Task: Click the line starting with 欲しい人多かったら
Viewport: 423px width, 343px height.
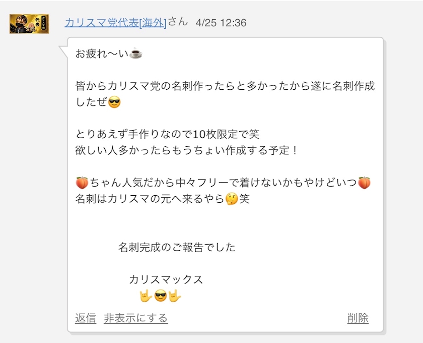Action: pos(187,150)
